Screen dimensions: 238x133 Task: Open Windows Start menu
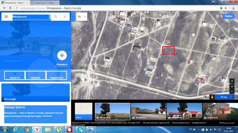(4, 130)
